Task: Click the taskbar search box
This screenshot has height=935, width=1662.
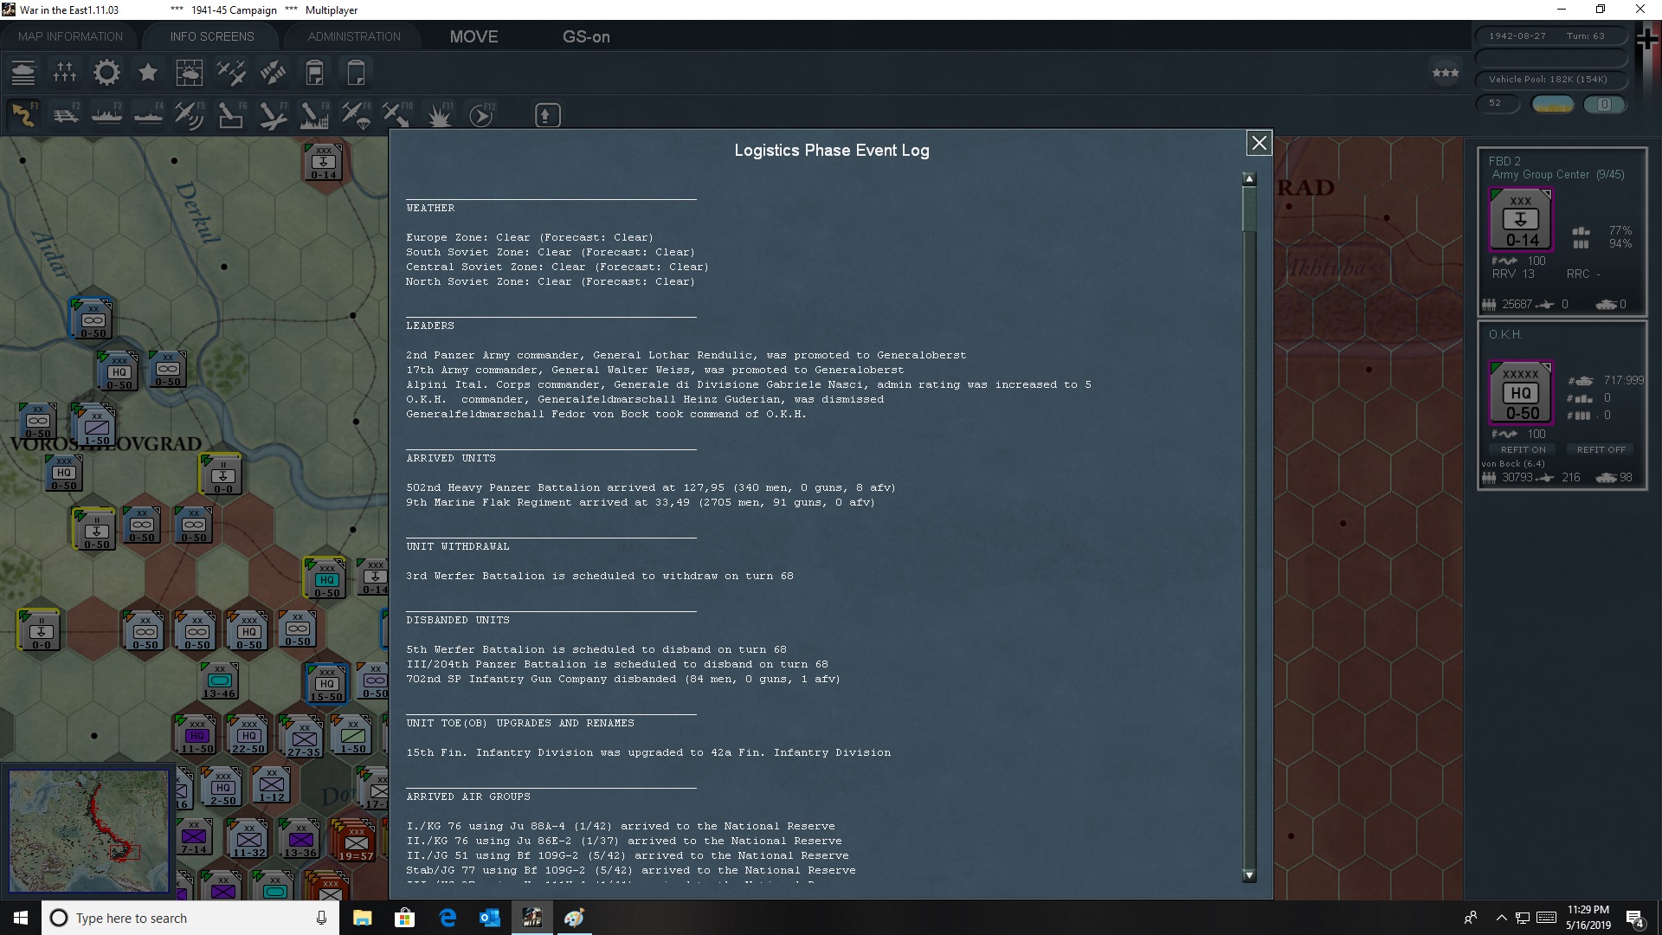Action: point(192,918)
